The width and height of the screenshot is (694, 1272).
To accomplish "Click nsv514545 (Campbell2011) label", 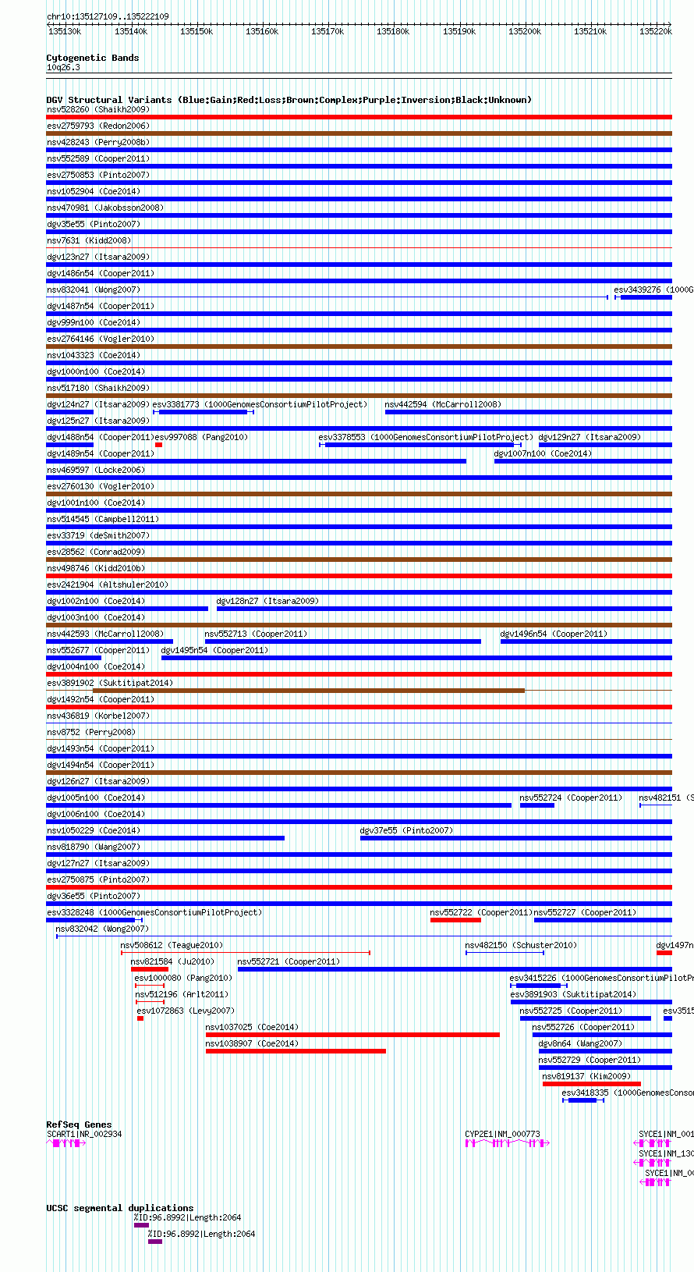I will coord(103,519).
